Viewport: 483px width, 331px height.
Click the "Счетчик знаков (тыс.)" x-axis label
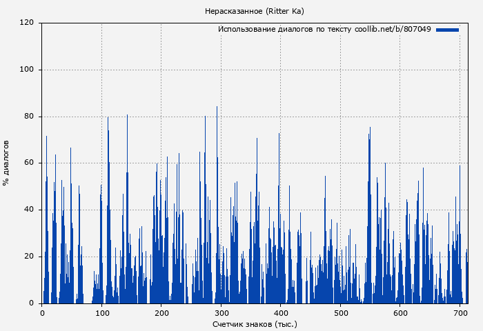pyautogui.click(x=255, y=323)
